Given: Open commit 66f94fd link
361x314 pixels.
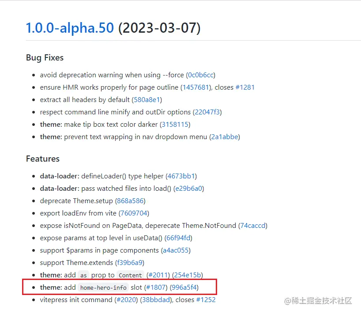Looking at the screenshot, I should tap(178, 238).
